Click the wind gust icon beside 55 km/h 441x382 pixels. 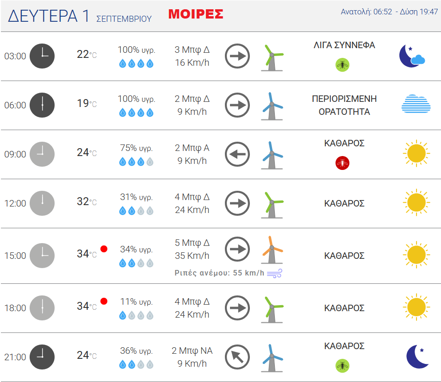click(274, 273)
